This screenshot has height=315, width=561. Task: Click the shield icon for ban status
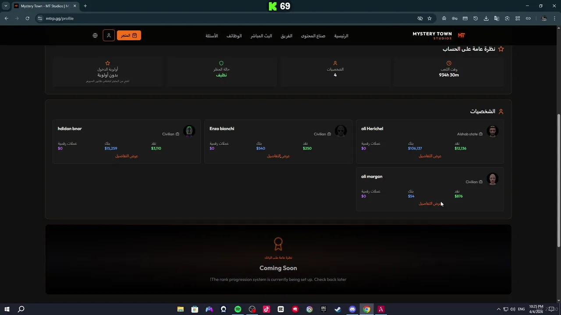[x=221, y=63]
